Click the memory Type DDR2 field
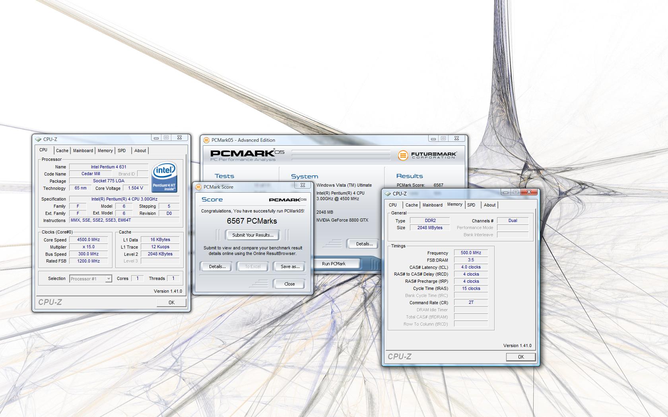Viewport: 668px width, 417px height. tap(430, 221)
